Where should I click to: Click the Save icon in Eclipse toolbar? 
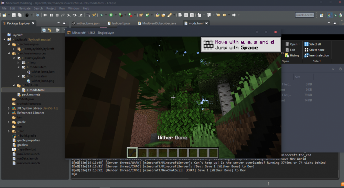tap(14, 15)
